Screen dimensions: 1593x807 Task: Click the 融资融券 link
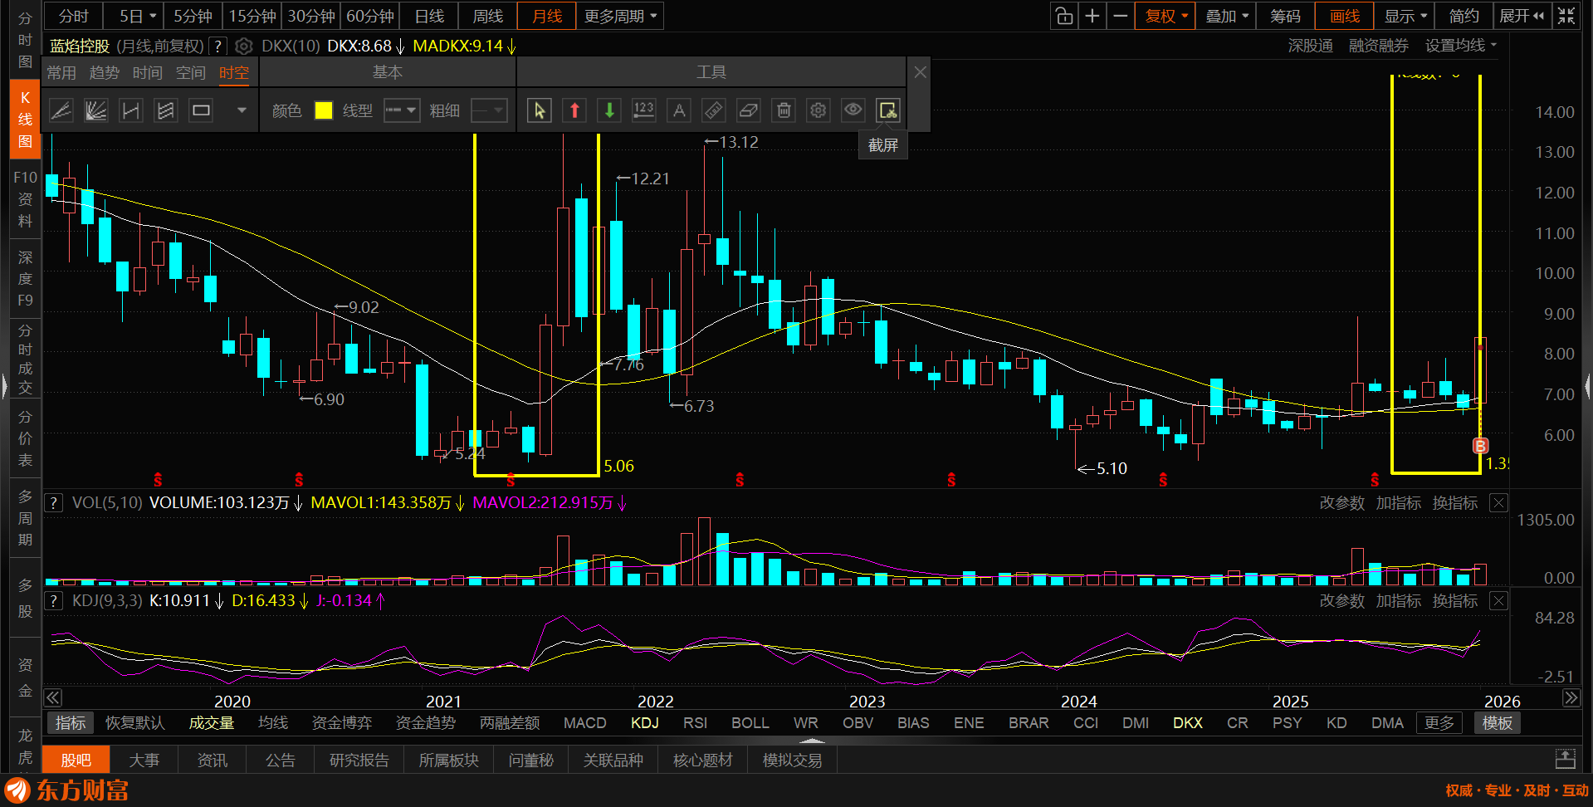[x=1378, y=46]
